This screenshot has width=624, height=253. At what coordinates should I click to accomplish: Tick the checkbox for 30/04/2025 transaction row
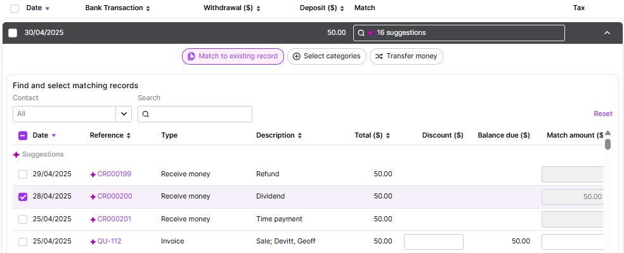(13, 33)
